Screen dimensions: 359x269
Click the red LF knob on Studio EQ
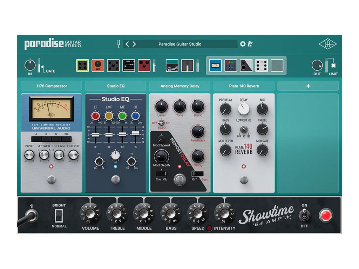tap(95, 116)
